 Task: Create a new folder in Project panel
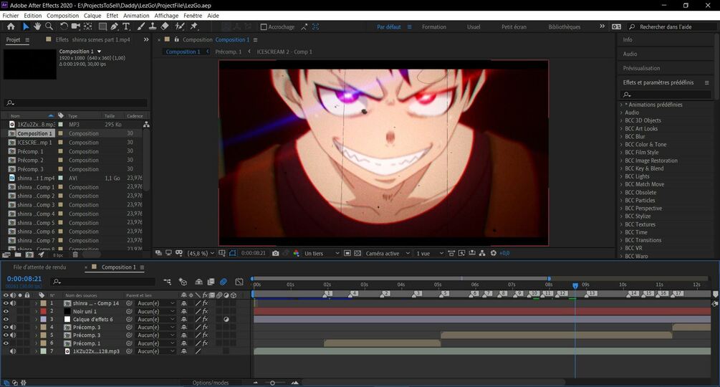pyautogui.click(x=18, y=254)
